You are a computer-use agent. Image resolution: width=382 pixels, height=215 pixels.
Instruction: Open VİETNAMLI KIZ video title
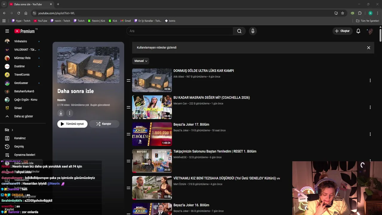pos(227,178)
